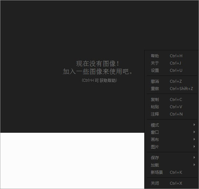Viewport: 199px width, 189px height.
Task: Open the 画布 (Canvas) submenu arrow
Action: 194,140
